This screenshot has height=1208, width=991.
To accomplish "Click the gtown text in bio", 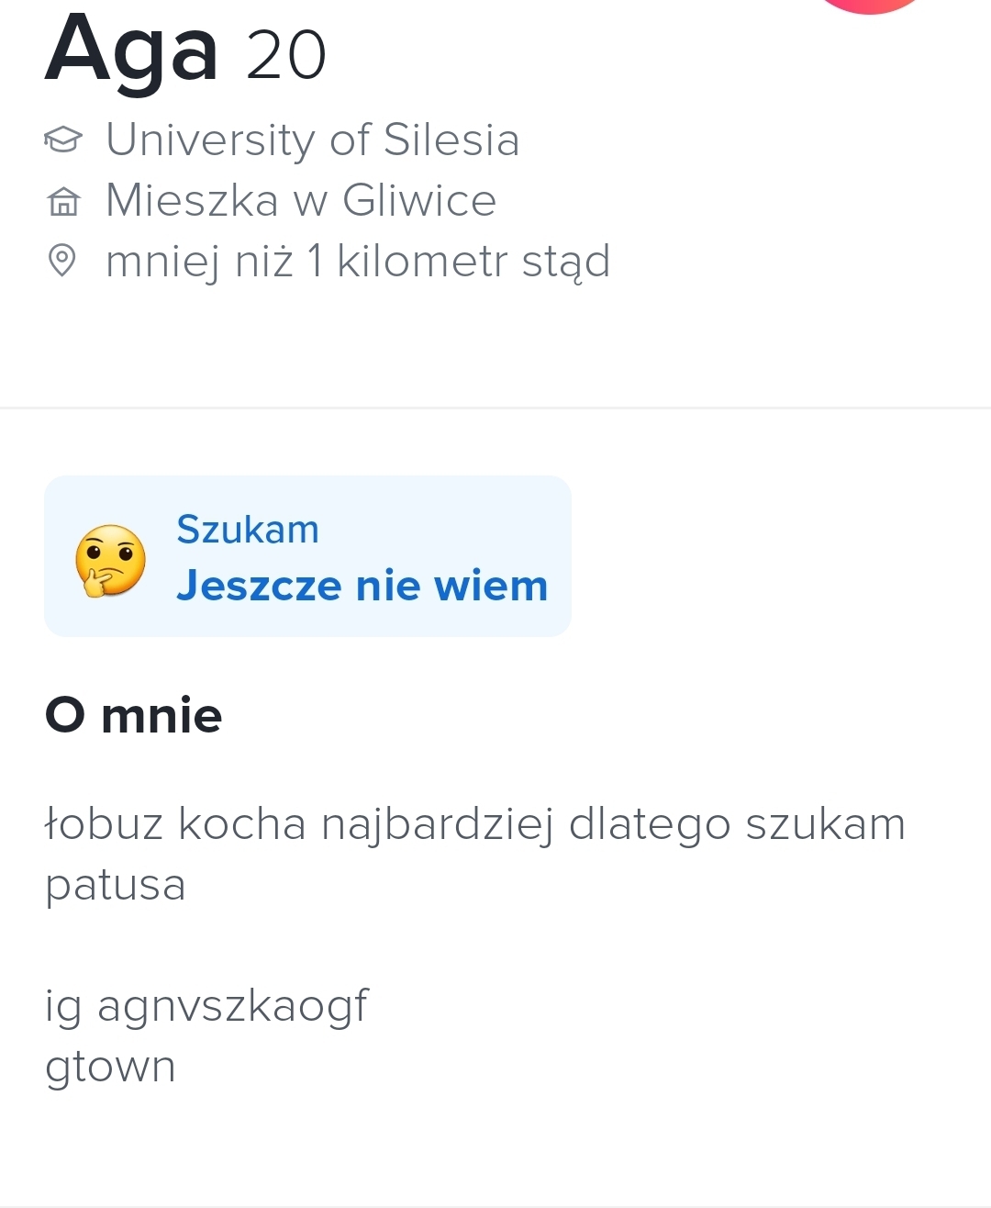I will (110, 1067).
